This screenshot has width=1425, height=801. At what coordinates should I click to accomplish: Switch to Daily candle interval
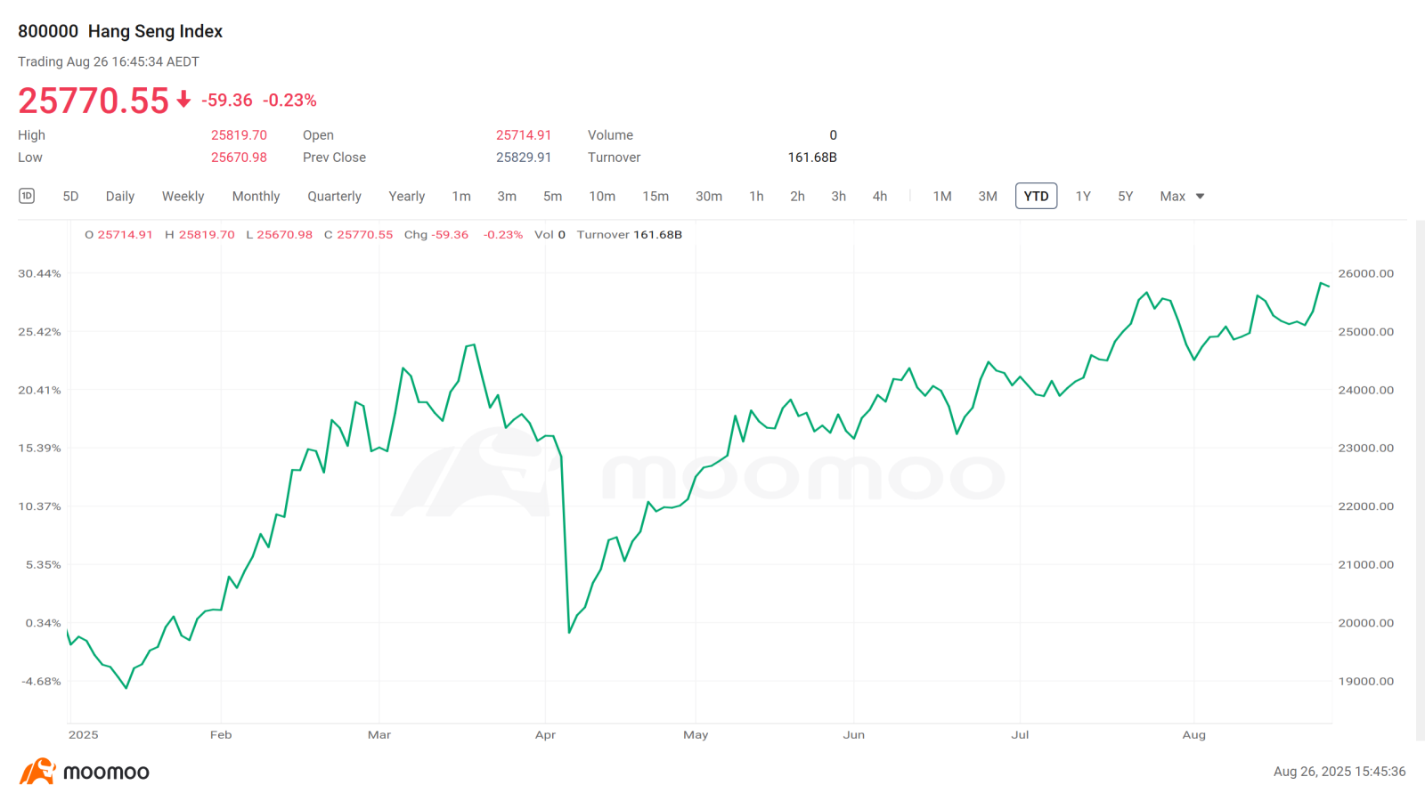tap(120, 196)
